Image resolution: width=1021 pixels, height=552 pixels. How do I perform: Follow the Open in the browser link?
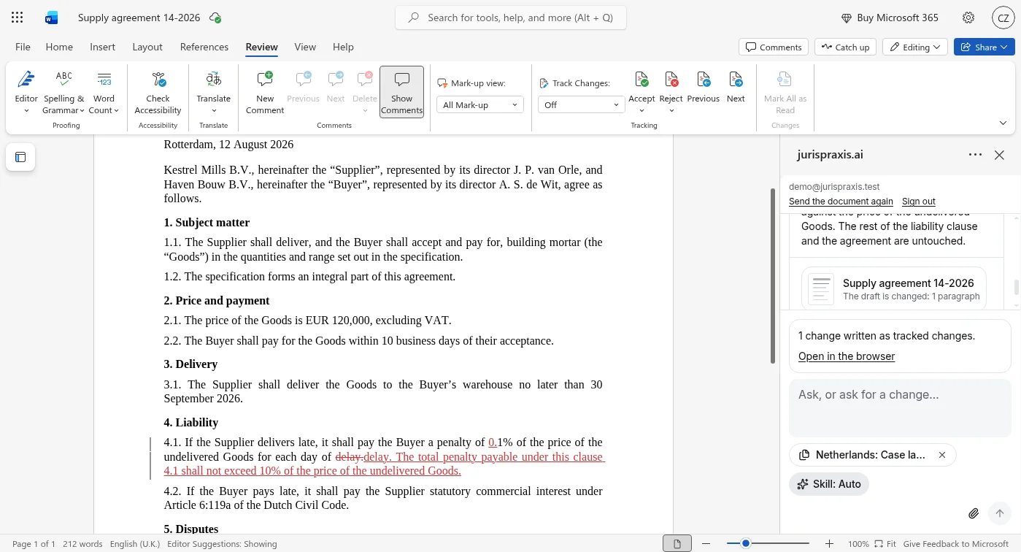click(x=847, y=356)
